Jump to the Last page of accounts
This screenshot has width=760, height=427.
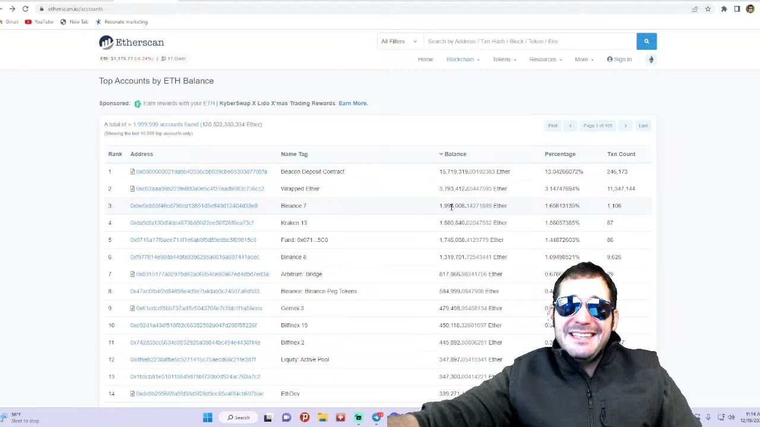[x=643, y=126]
